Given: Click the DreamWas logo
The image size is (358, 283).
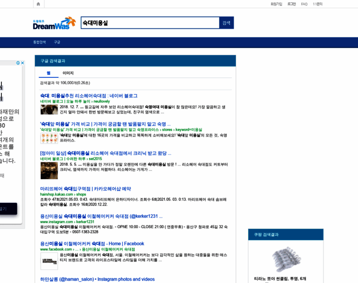Looking at the screenshot, I should tap(54, 23).
